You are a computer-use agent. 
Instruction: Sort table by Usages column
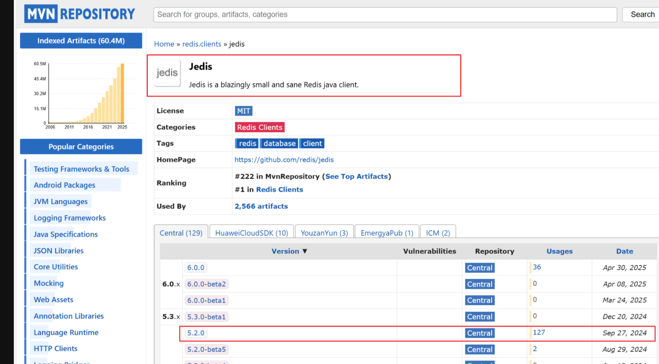[559, 251]
